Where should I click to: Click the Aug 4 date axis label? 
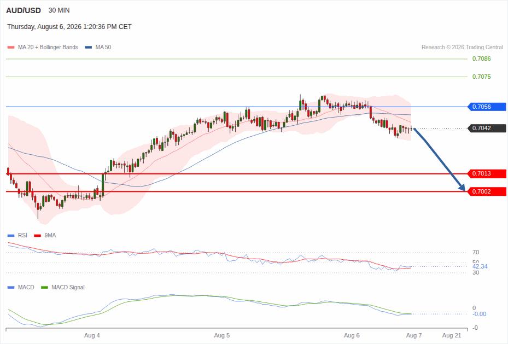(92, 336)
